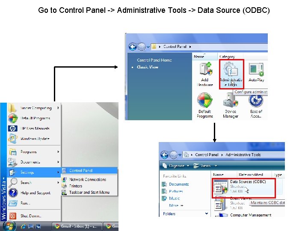Open Windows Update in Start menu
Screen dimensions: 308x231
[34, 139]
